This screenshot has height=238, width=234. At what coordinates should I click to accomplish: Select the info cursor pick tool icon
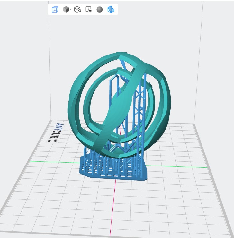(x=88, y=9)
